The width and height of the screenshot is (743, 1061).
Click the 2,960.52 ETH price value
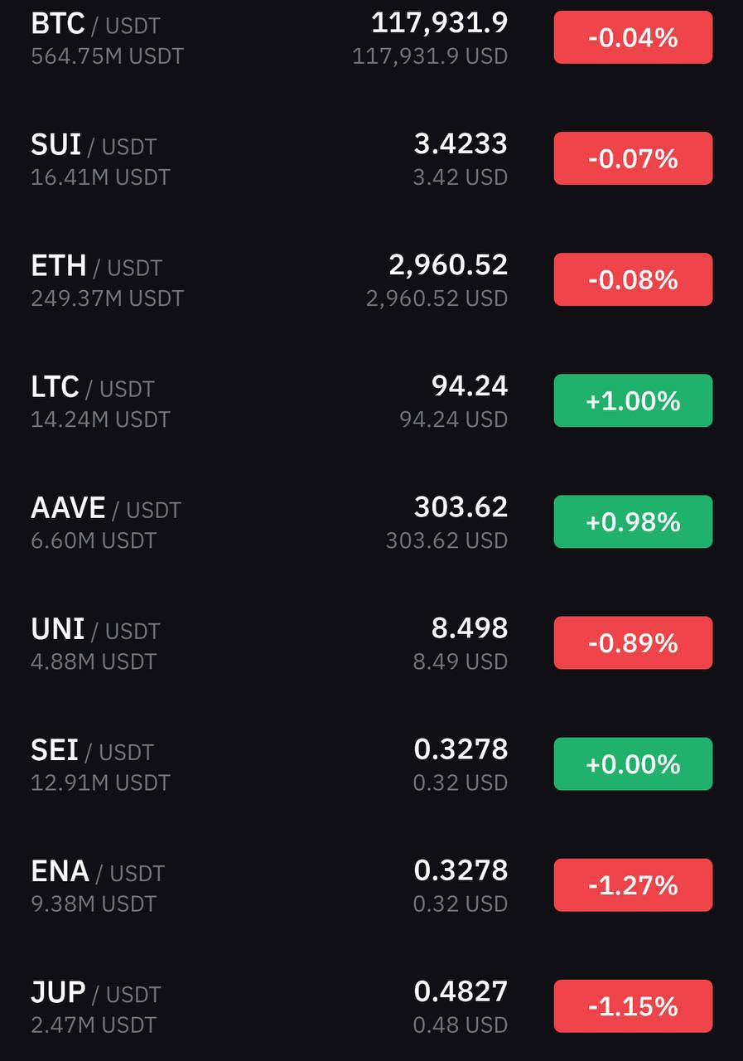coord(448,264)
